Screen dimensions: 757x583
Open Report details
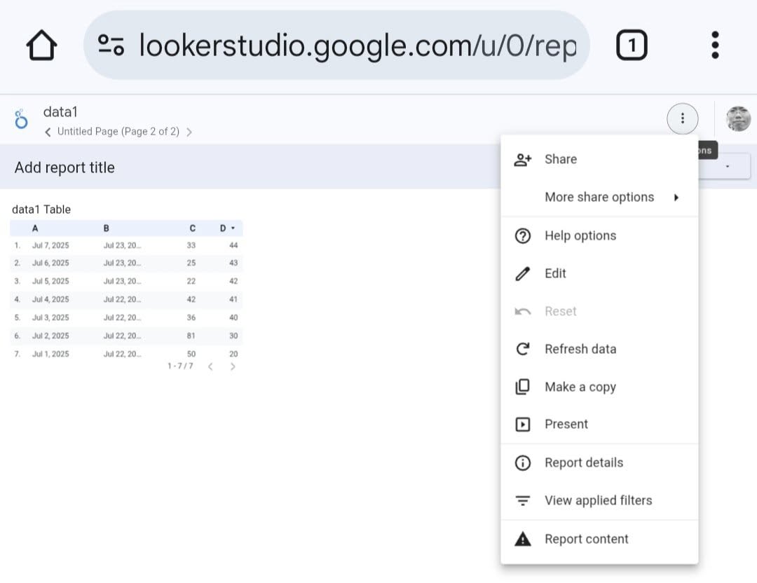click(x=583, y=462)
